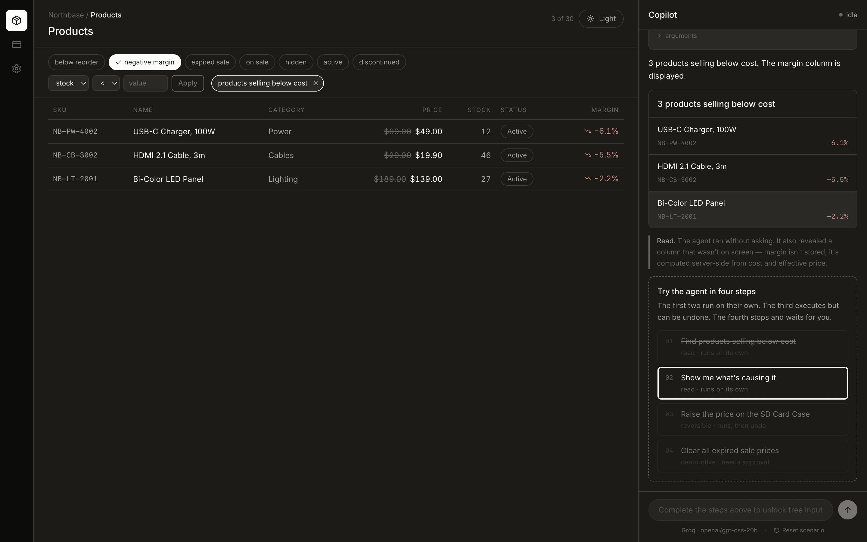Click the Copilot message input box
Image resolution: width=867 pixels, height=542 pixels.
pos(740,510)
